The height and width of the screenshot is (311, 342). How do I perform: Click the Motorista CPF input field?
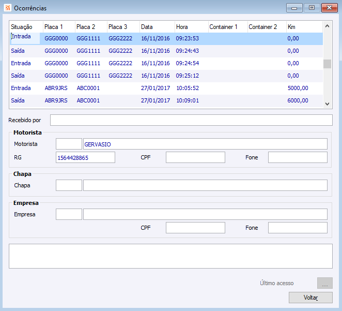195,157
